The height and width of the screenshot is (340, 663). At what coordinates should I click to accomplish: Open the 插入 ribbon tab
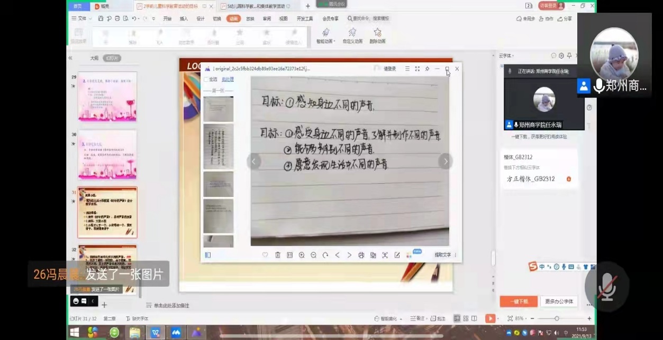click(x=184, y=18)
